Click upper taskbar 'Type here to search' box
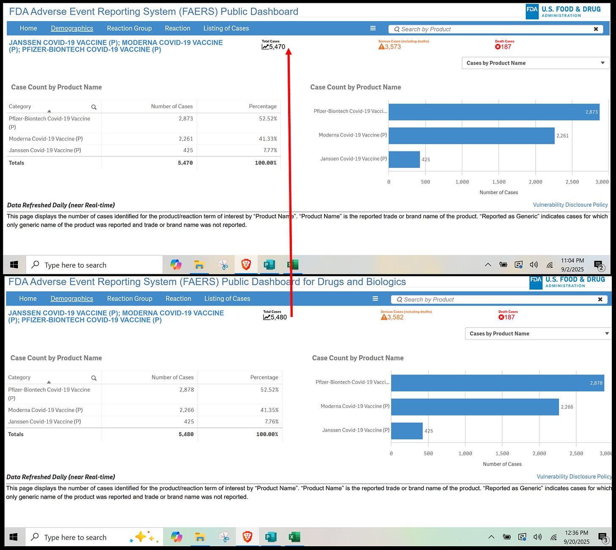The width and height of the screenshot is (616, 550). [94, 265]
